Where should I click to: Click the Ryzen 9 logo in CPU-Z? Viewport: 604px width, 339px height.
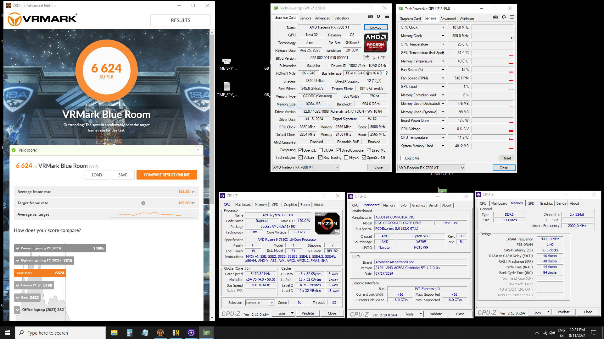(327, 223)
